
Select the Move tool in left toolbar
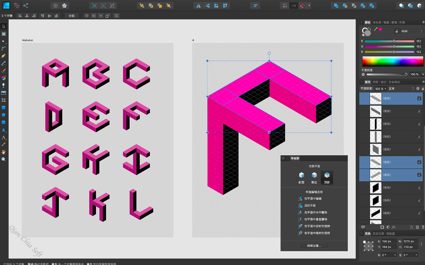pyautogui.click(x=4, y=26)
